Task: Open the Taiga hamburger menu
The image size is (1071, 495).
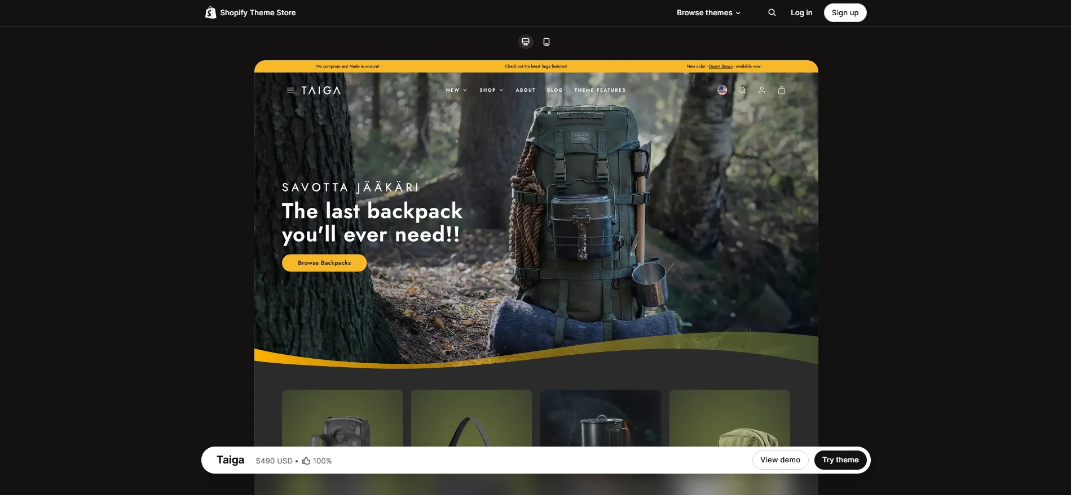Action: pos(290,90)
